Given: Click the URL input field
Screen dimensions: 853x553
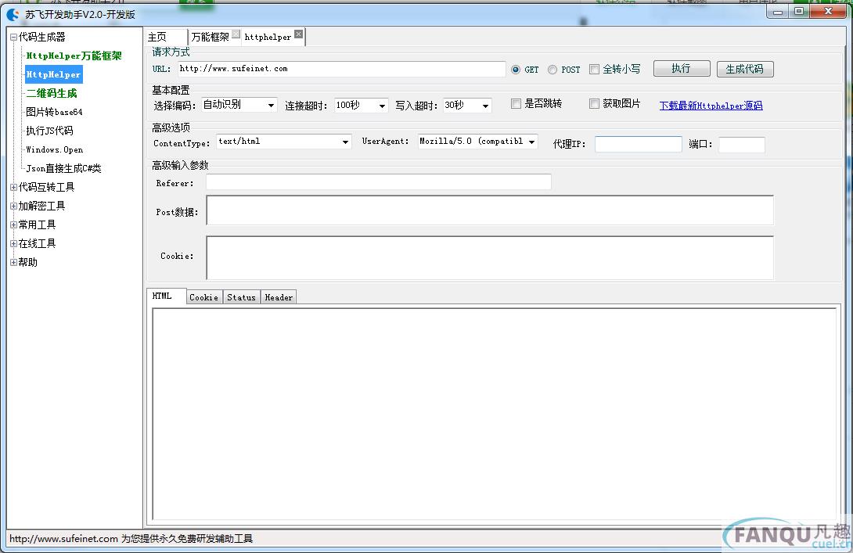Looking at the screenshot, I should (342, 69).
